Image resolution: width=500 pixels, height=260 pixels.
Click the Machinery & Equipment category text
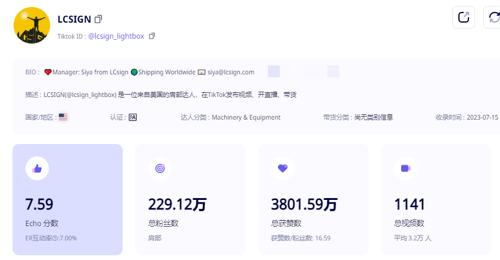[246, 117]
